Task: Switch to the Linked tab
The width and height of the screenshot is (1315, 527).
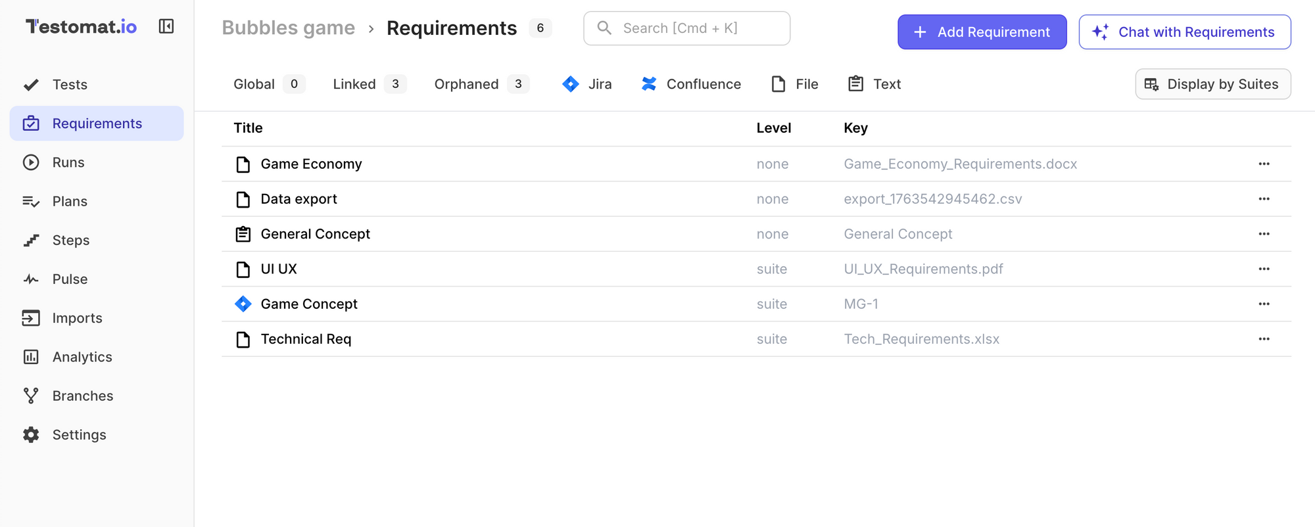Action: tap(370, 84)
